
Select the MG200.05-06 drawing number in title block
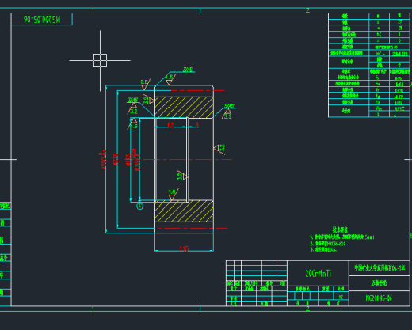(379, 298)
